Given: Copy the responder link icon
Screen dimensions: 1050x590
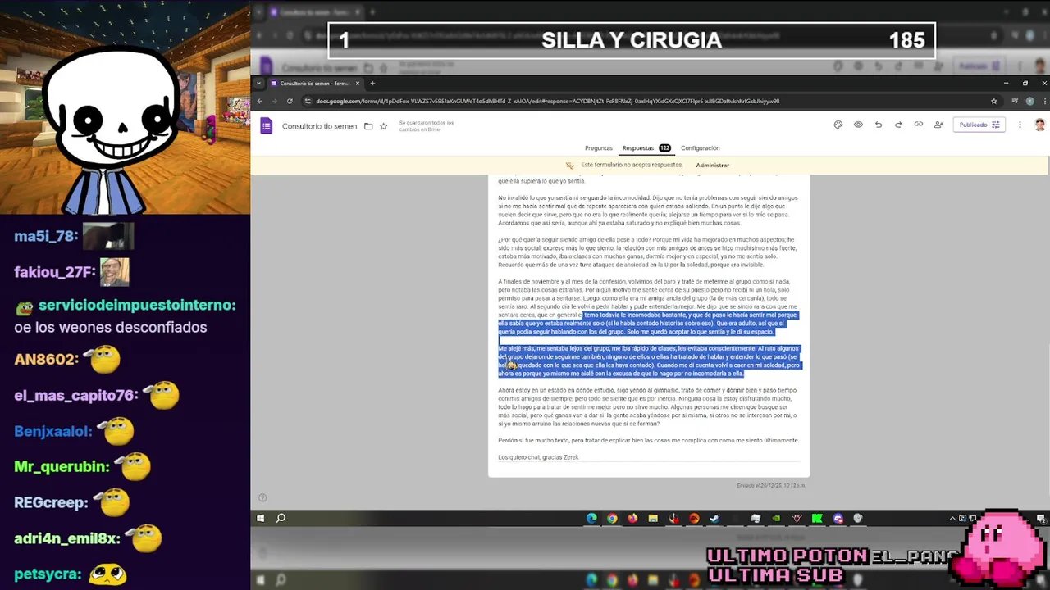Looking at the screenshot, I should 918,125.
